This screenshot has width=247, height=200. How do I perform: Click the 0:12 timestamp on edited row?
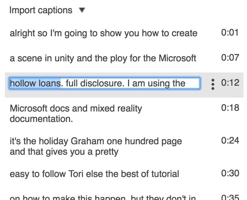click(230, 83)
